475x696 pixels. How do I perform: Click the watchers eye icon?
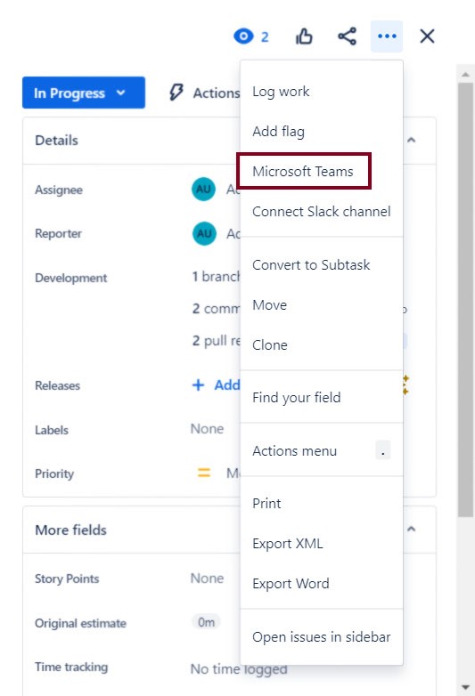coord(243,36)
